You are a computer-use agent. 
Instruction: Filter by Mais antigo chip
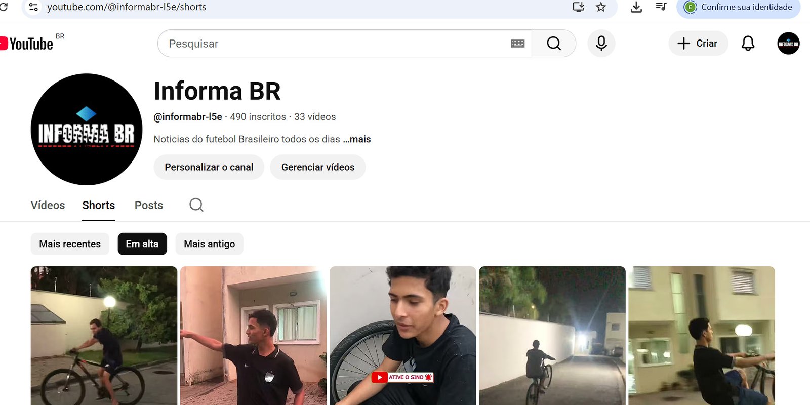[210, 244]
